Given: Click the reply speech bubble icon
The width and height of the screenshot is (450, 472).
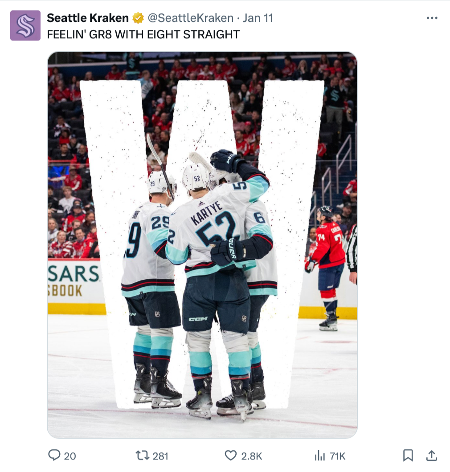Looking at the screenshot, I should 54,455.
